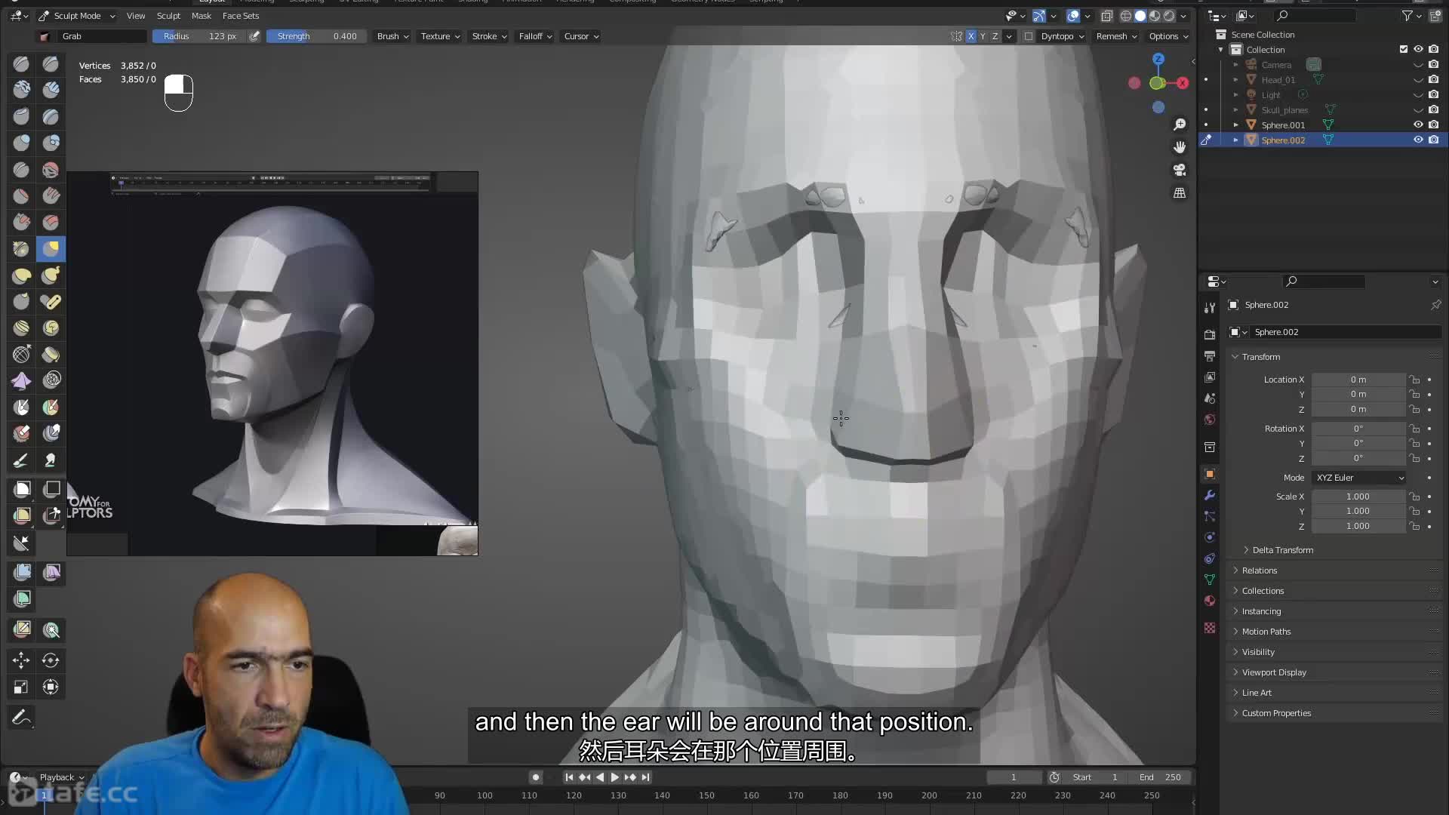This screenshot has width=1449, height=815.
Task: Open the Object properties orange square tab
Action: [x=1210, y=474]
